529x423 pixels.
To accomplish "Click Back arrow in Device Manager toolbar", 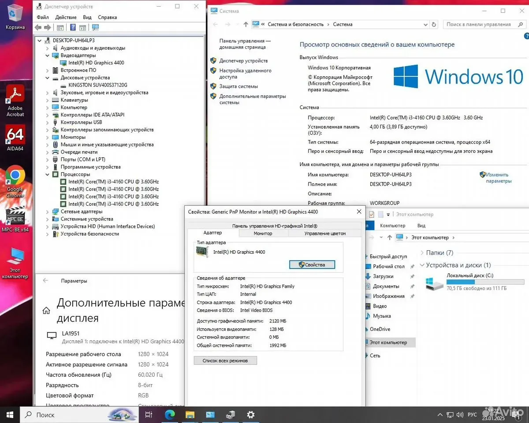I will [x=38, y=27].
